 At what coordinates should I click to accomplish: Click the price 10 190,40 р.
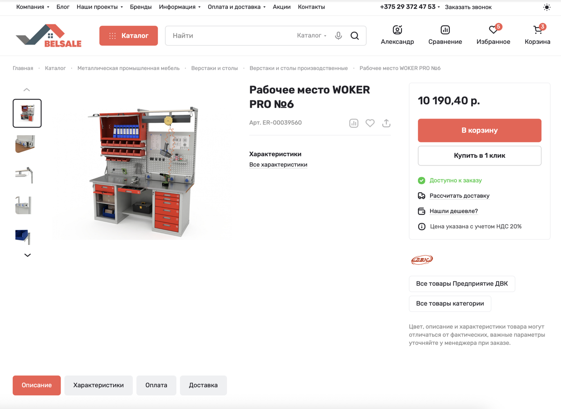click(449, 101)
